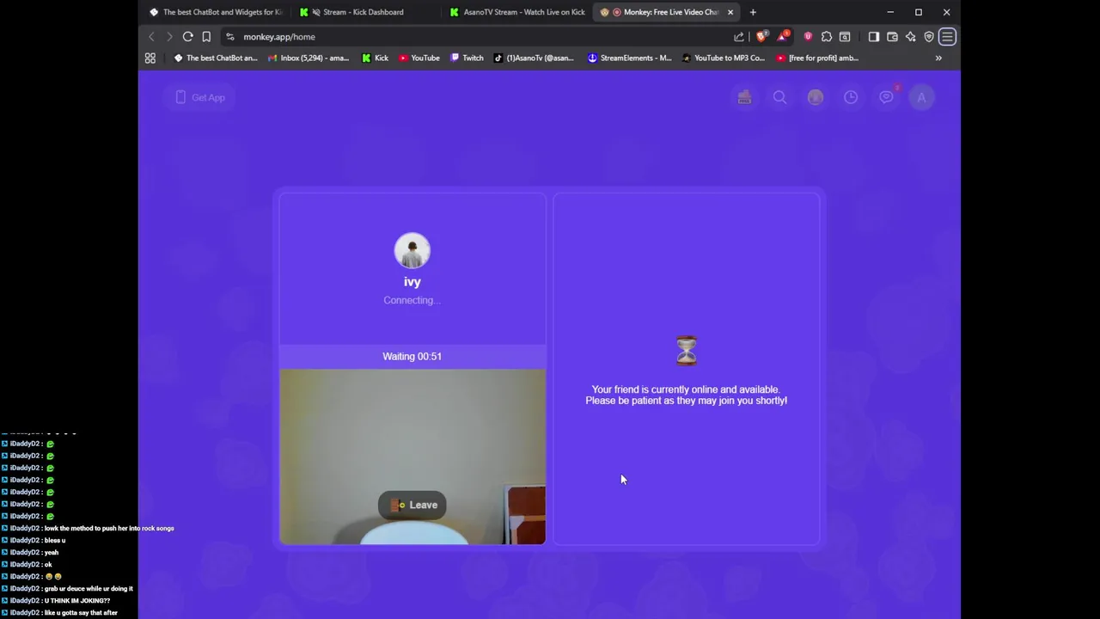Toggle the browser sidebar panel
Image resolution: width=1100 pixels, height=619 pixels.
coord(874,37)
